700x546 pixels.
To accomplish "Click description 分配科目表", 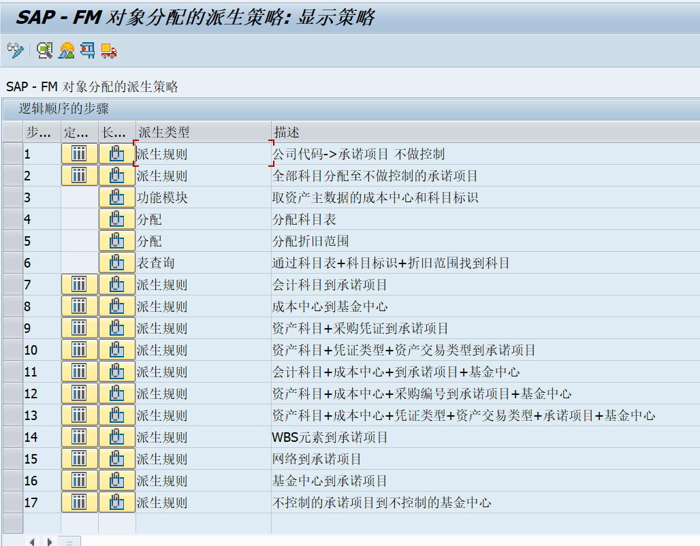I will 304,220.
